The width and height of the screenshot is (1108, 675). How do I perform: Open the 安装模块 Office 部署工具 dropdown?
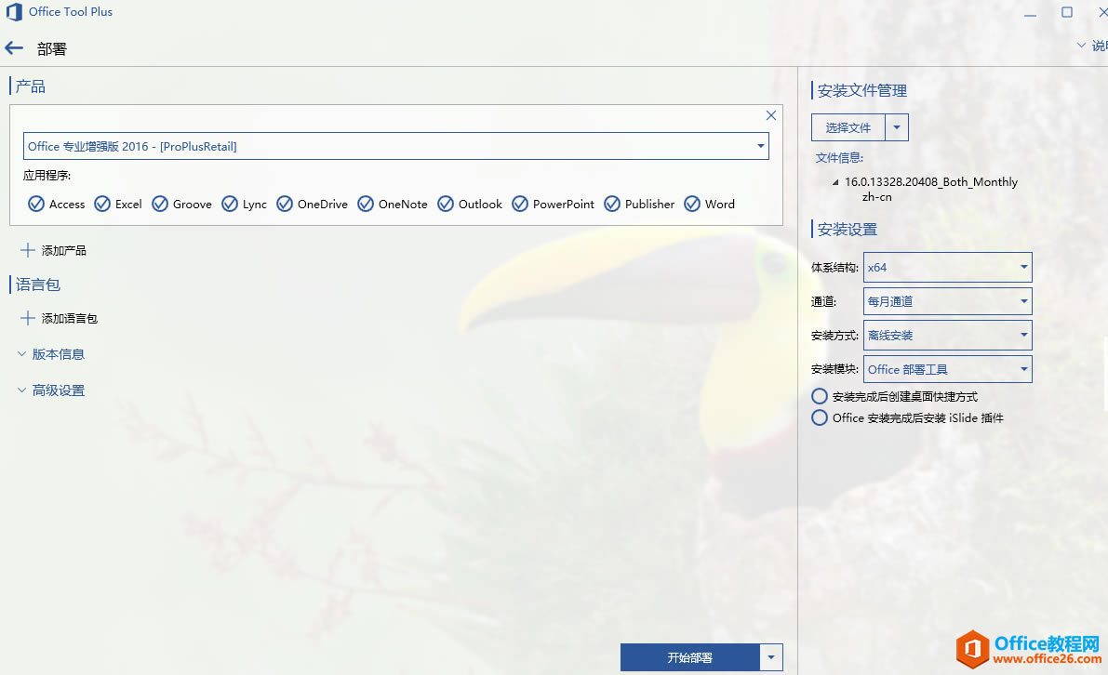click(948, 368)
